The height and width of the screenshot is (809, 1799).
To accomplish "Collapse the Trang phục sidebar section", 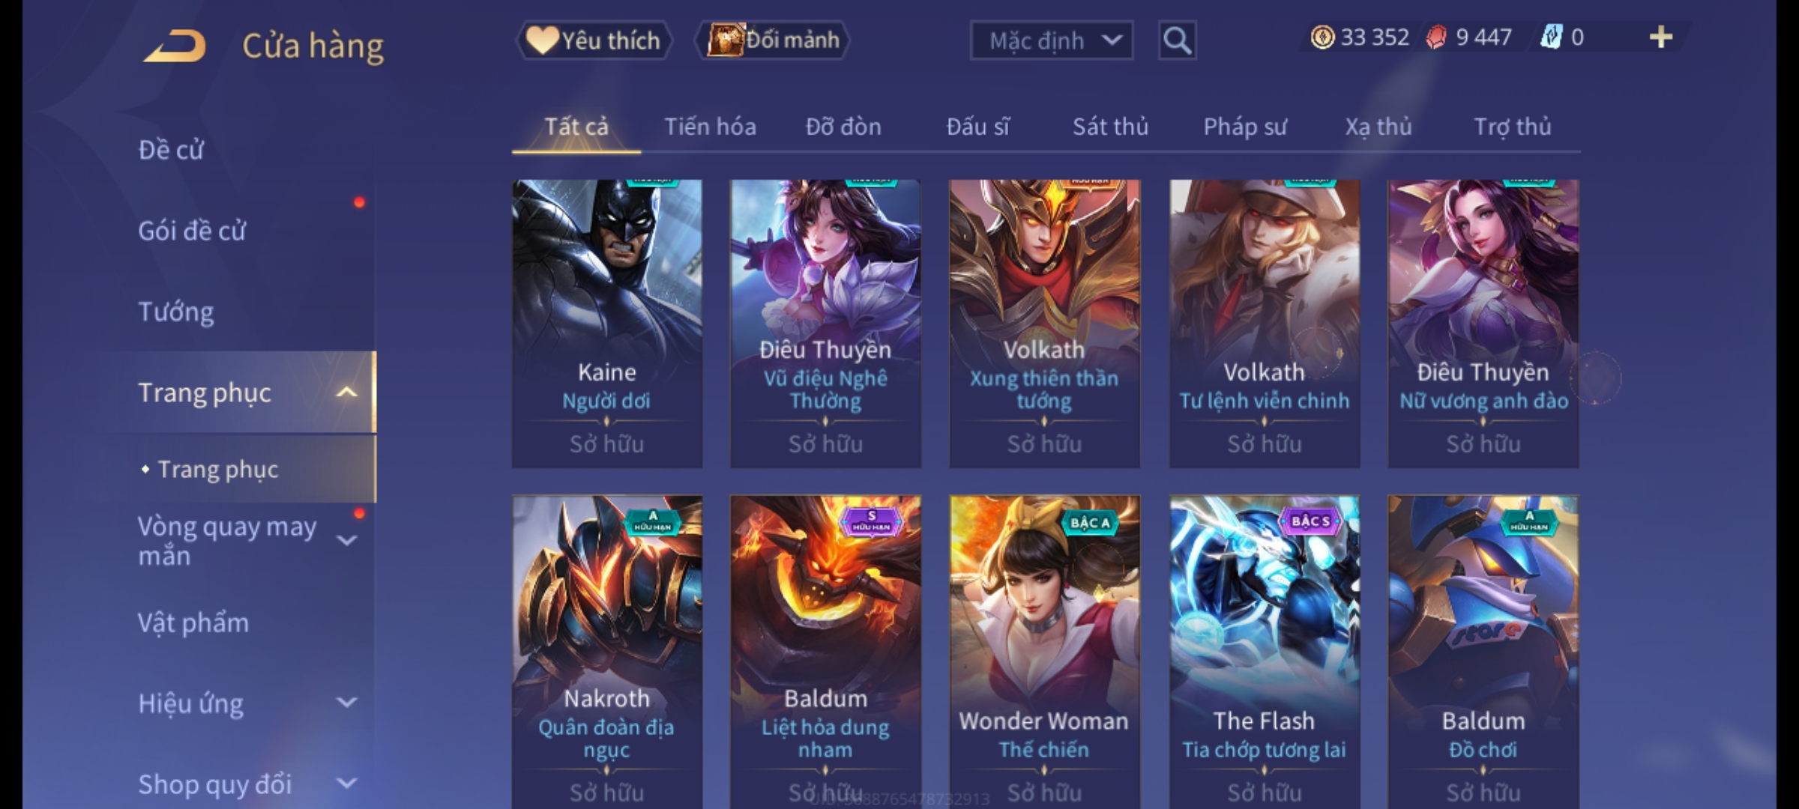I will click(x=346, y=393).
